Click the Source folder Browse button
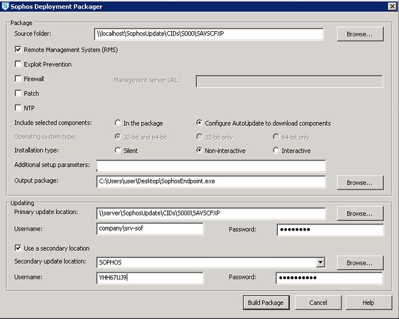399x319 pixels. 360,34
